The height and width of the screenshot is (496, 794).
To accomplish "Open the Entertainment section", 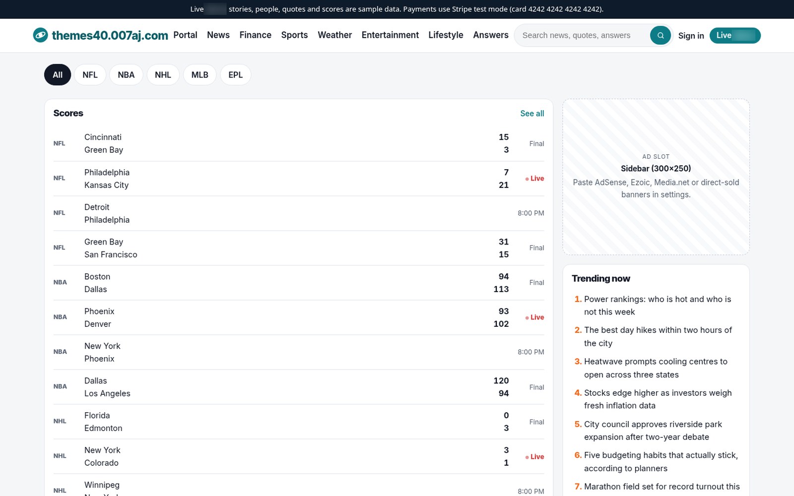I will [x=390, y=35].
